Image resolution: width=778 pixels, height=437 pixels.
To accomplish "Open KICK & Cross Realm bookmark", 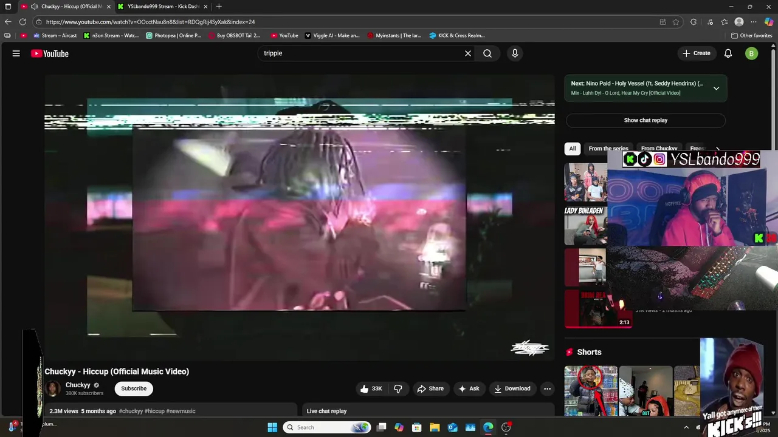I will tap(457, 35).
